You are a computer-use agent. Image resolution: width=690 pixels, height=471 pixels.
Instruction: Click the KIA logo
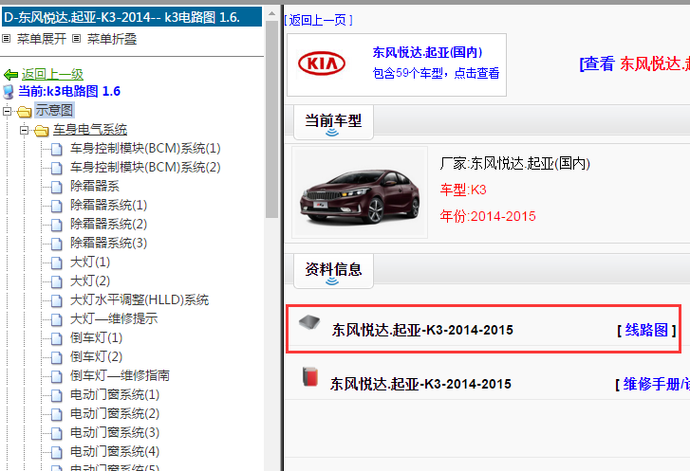click(x=322, y=63)
